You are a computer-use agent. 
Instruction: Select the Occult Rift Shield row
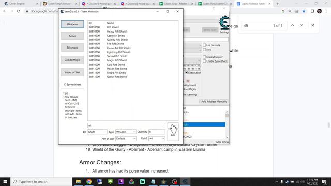point(132,77)
